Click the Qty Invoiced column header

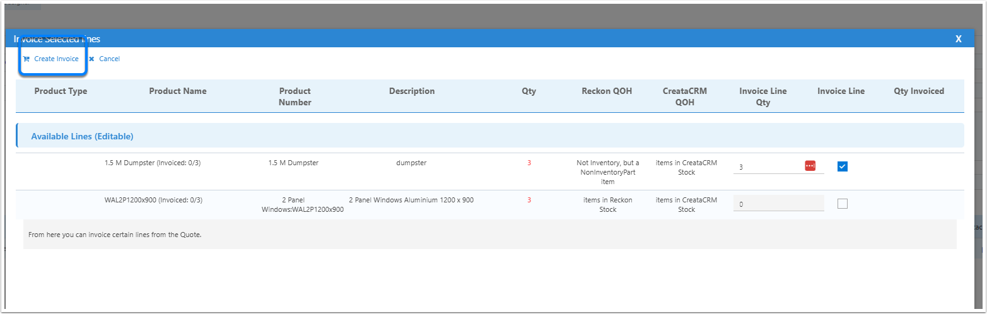pos(919,91)
